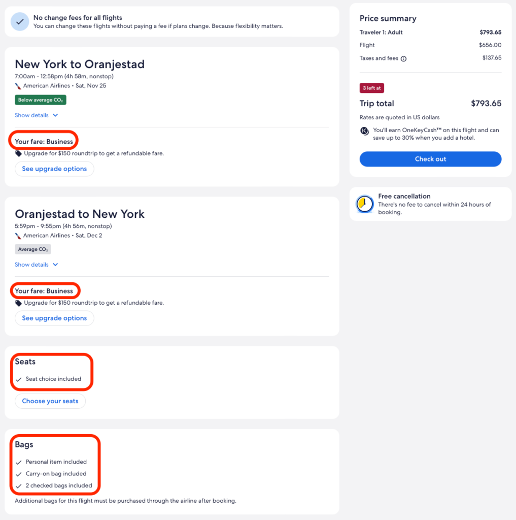Click the Carry-on bag included checkmark
Image resolution: width=516 pixels, height=520 pixels.
[19, 474]
